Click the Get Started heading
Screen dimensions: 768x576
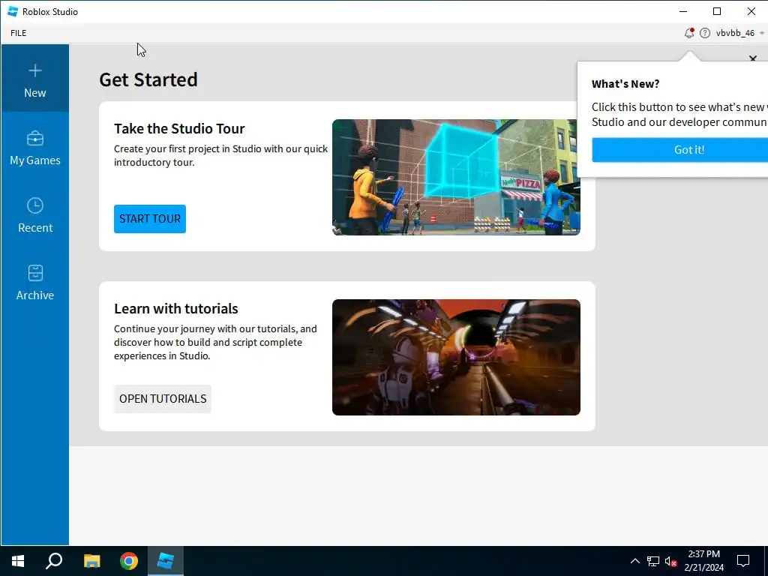148,79
